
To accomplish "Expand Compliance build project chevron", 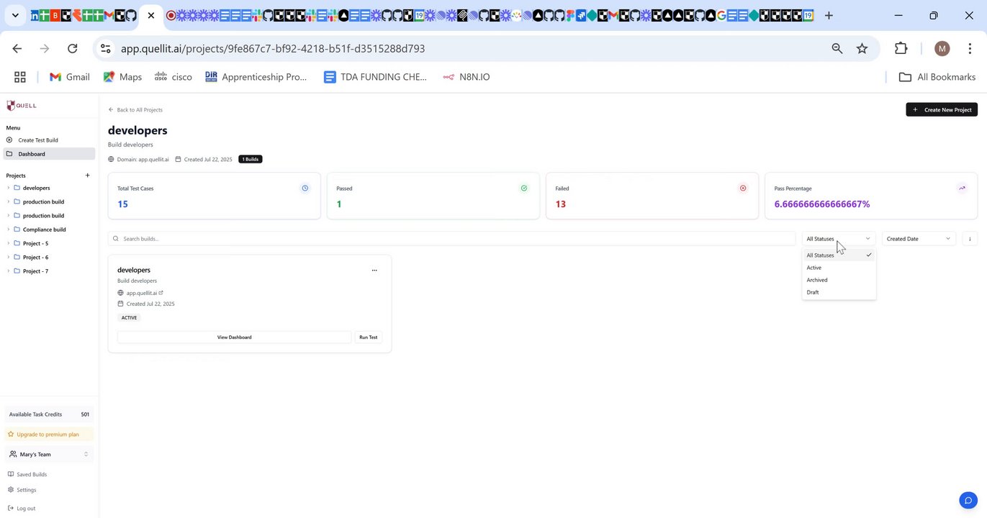I will [x=9, y=230].
